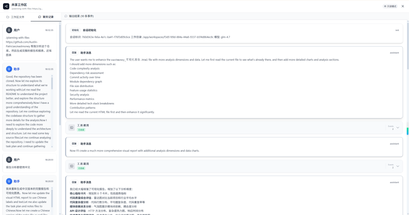This screenshot has width=409, height=215.
Task: Click the green marker on output scrollbar
Action: point(407,131)
